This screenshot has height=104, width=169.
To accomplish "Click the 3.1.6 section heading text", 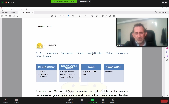I will click(x=82, y=55).
